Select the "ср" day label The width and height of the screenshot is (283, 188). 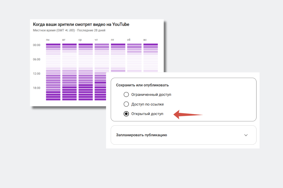click(x=80, y=40)
